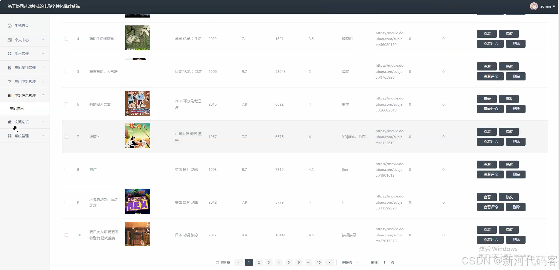Click 查看 for 村庄
Screen dimensions: 559x270
[487, 164]
